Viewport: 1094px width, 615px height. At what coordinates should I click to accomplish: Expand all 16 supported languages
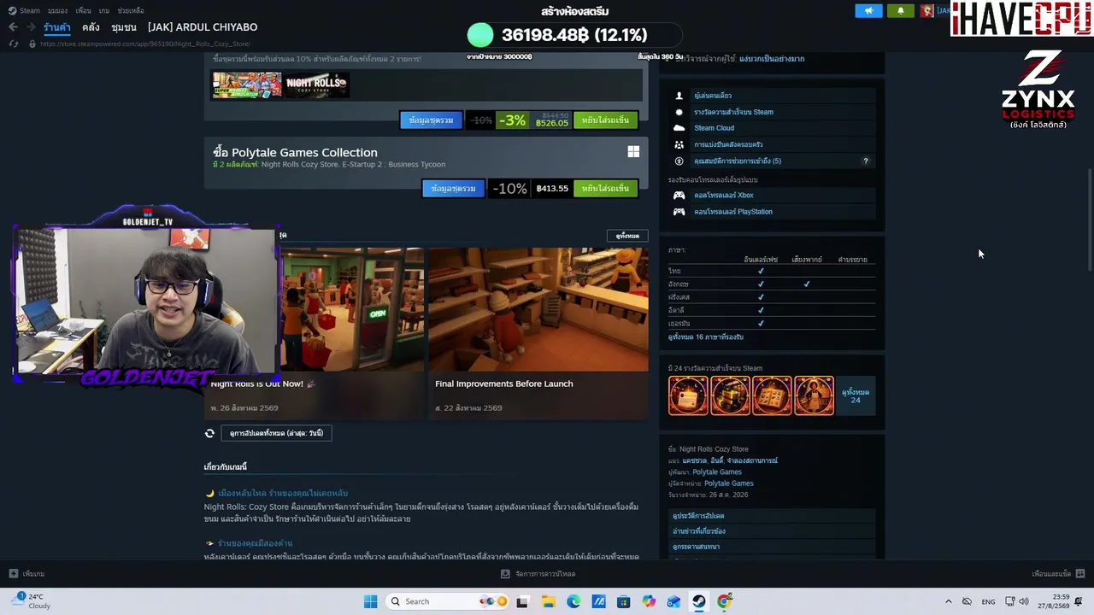coord(706,337)
